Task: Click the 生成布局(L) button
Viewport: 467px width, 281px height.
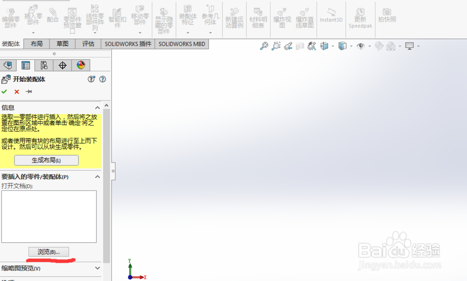Action: (x=46, y=160)
